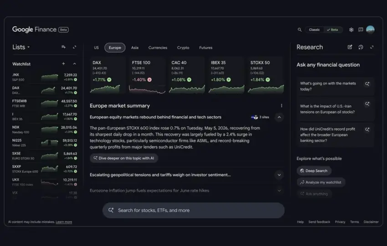Collapse the European equity markets story

pos(279,117)
